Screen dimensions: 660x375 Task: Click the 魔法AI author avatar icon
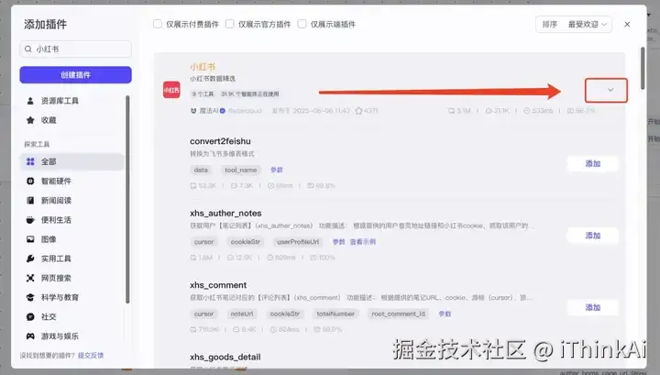tap(193, 111)
